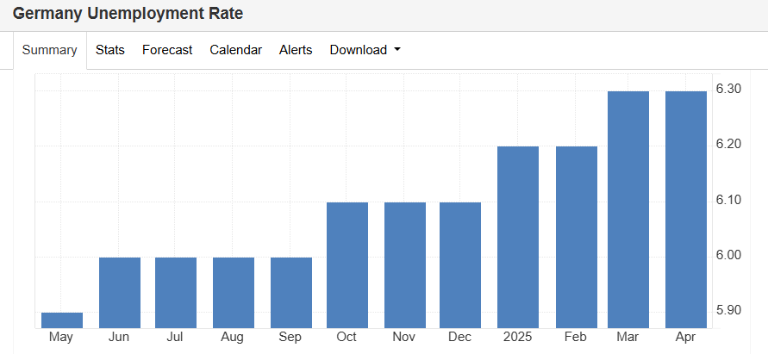Click the short May bar

[x=62, y=320]
